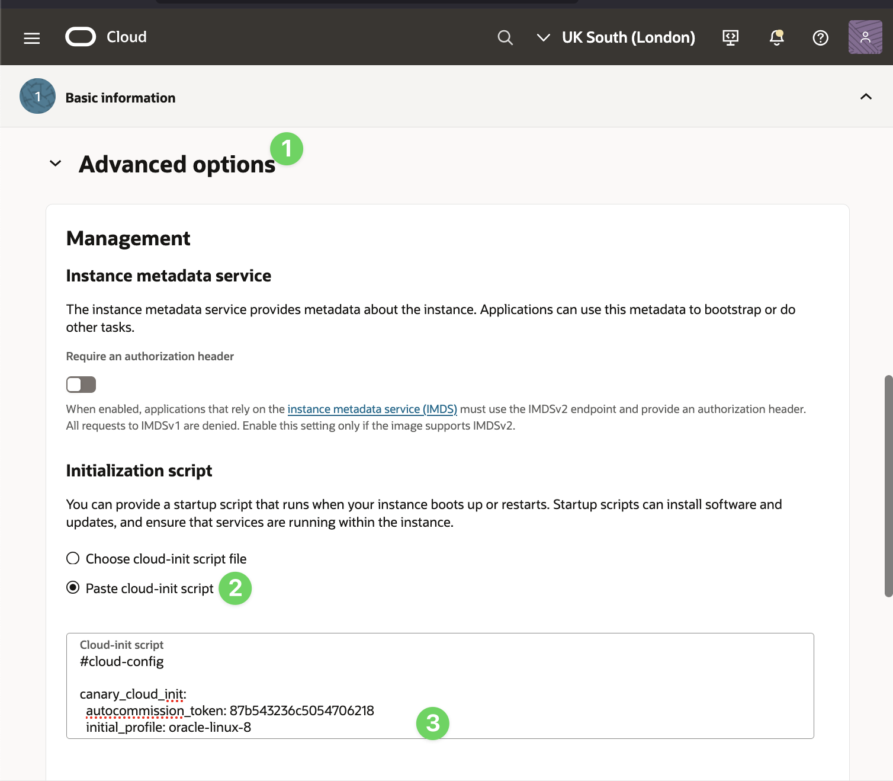This screenshot has height=781, width=893.
Task: Open the user profile avatar
Action: pos(865,37)
